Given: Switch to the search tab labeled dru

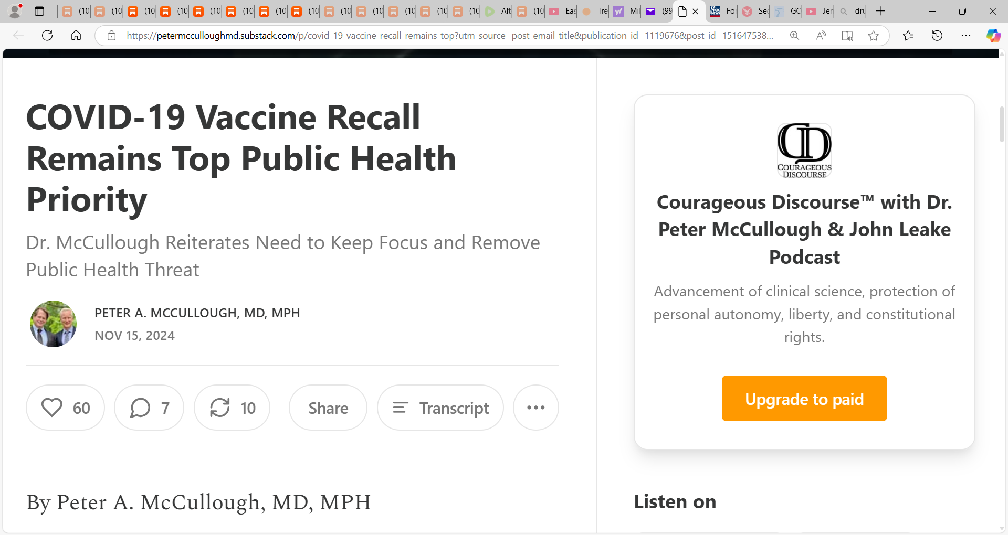Looking at the screenshot, I should click(x=852, y=11).
